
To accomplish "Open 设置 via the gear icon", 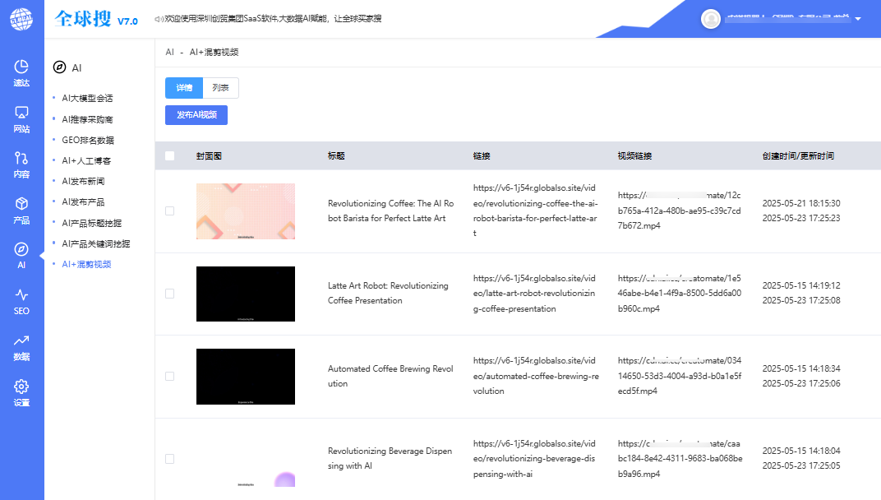I will coord(22,391).
